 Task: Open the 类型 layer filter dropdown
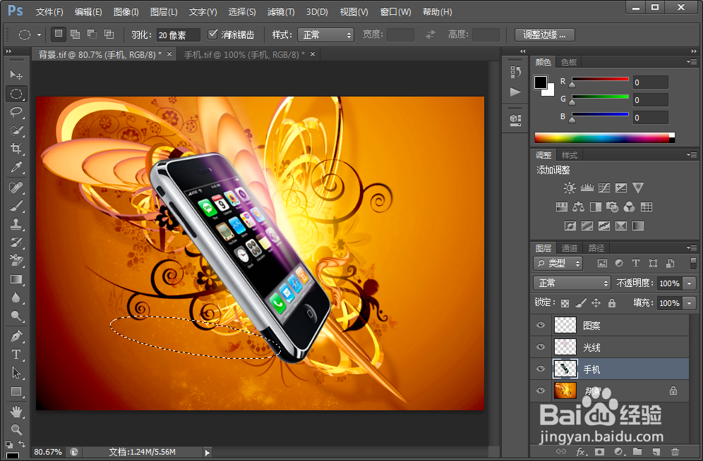558,263
